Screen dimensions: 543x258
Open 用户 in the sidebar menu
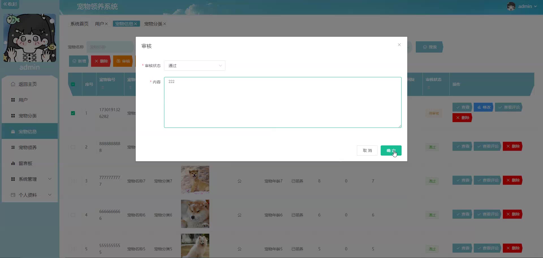30,100
